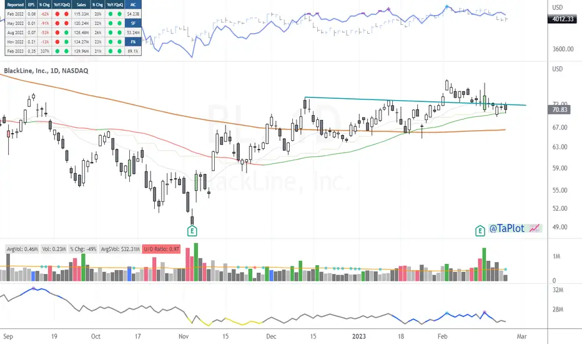Click the 0.35 EPS value
Viewport: 582px width, 344px height.
pyautogui.click(x=32, y=51)
